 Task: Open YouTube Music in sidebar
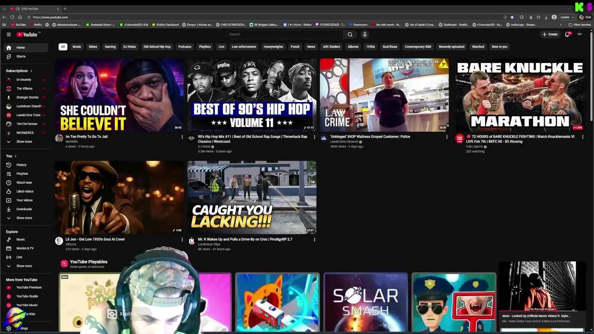[26, 305]
